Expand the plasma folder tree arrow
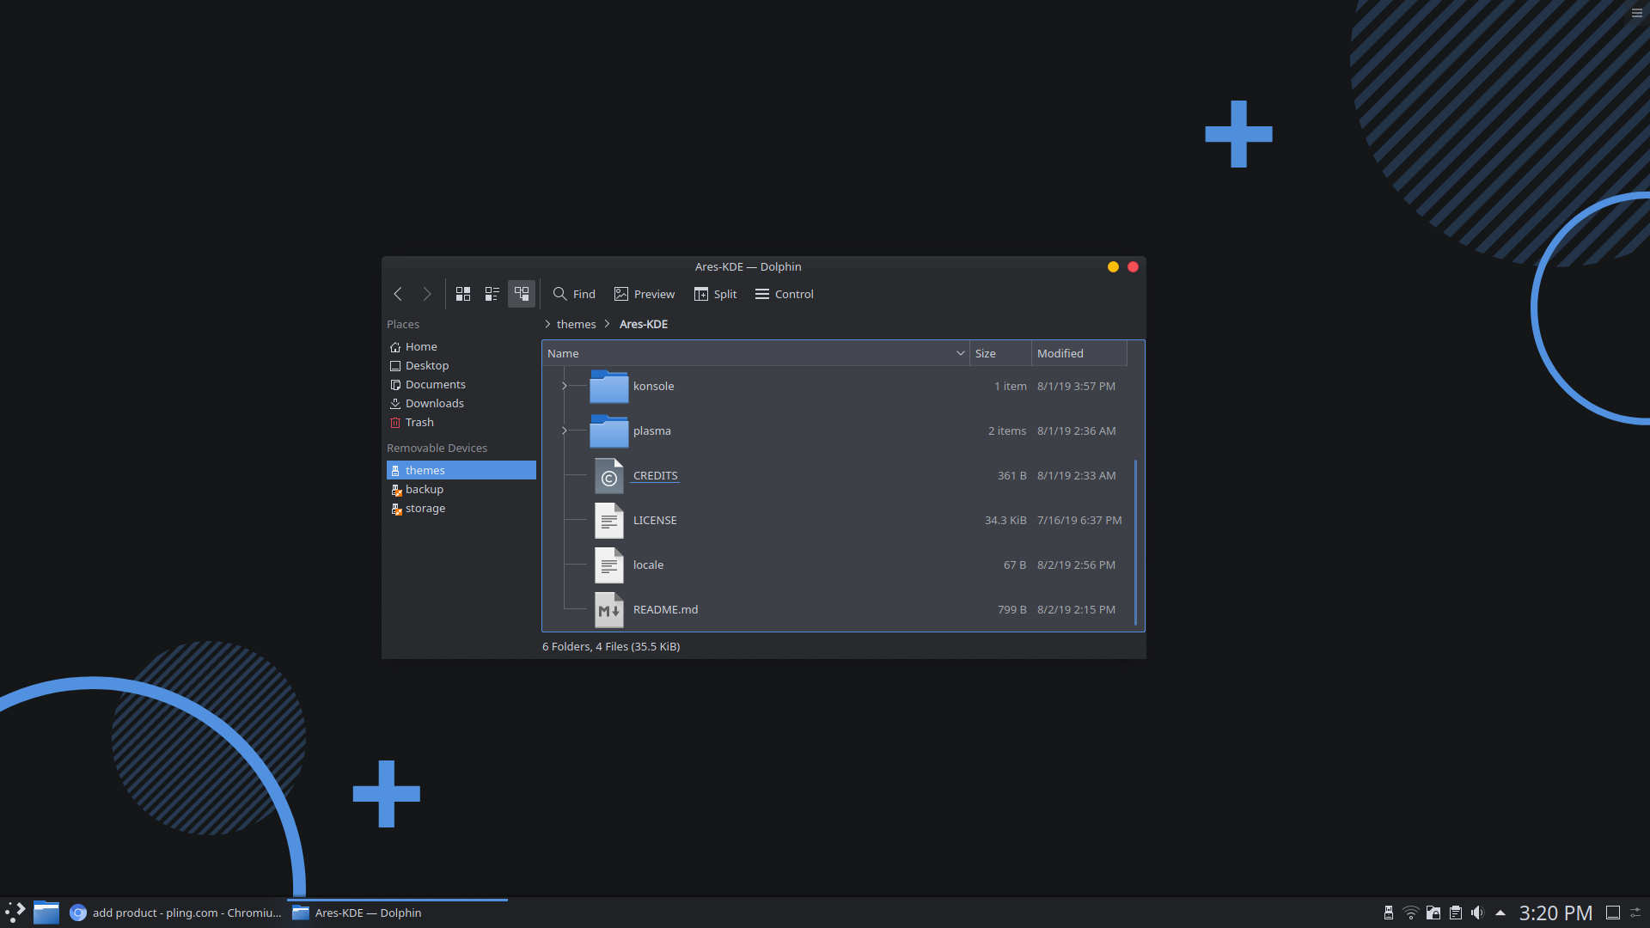The width and height of the screenshot is (1650, 928). [564, 430]
